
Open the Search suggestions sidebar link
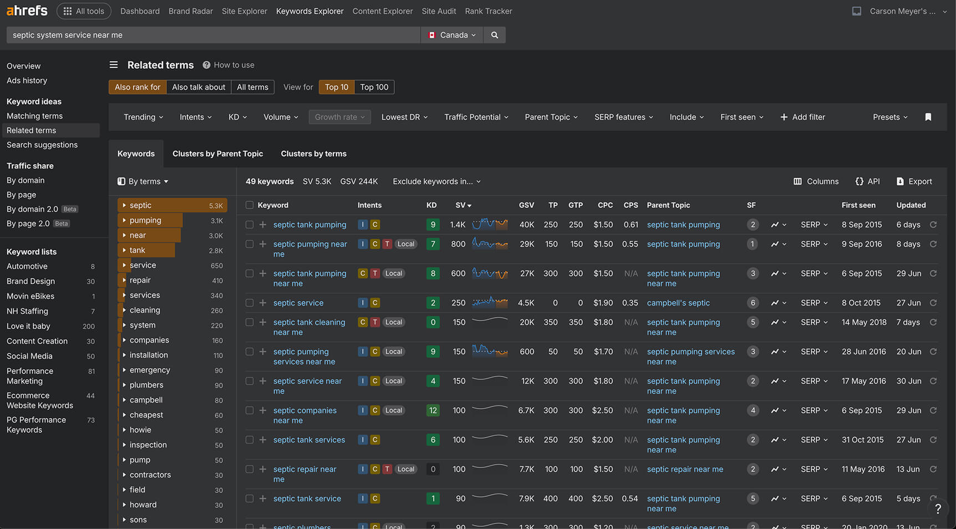(42, 145)
